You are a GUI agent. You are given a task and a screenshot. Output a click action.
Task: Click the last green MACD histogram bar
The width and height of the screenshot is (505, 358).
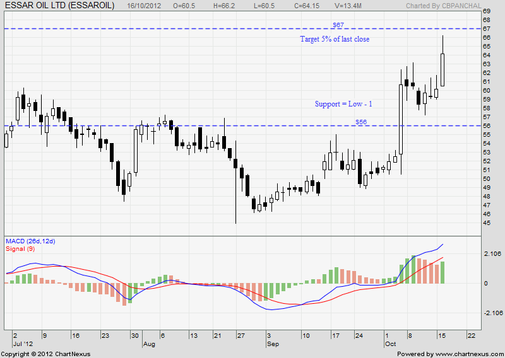pyautogui.click(x=443, y=272)
